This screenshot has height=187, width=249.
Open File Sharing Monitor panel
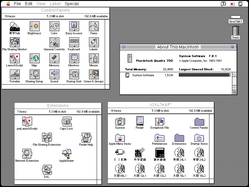(15, 42)
